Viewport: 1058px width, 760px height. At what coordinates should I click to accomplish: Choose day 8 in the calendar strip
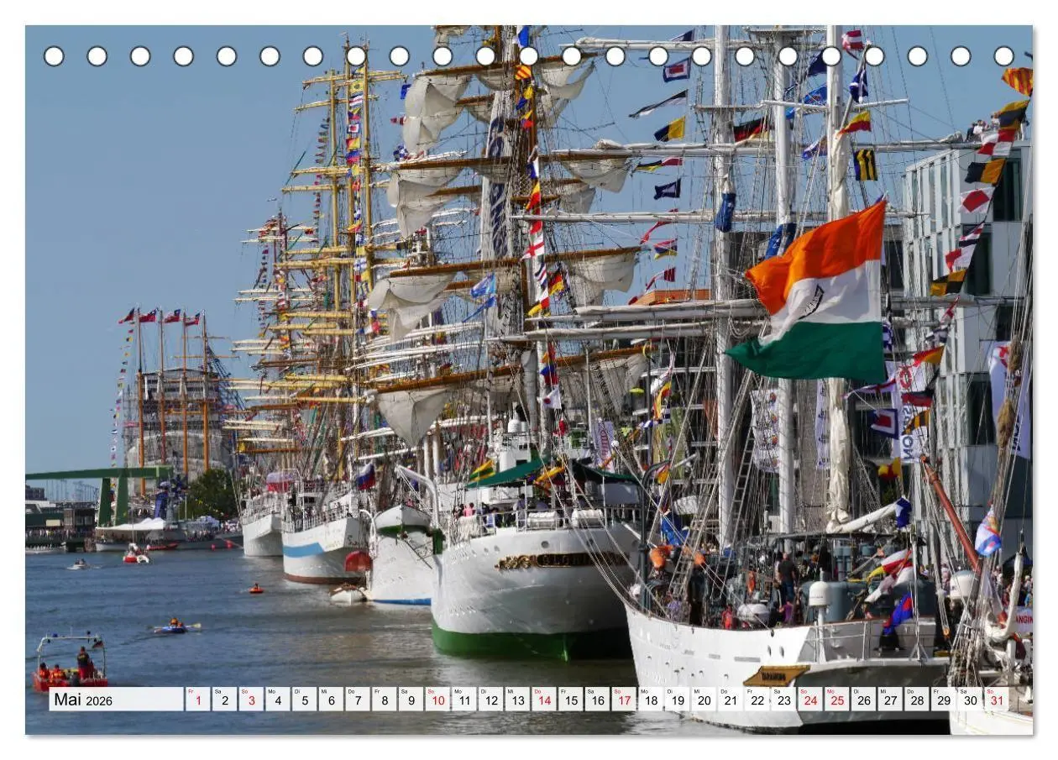pyautogui.click(x=385, y=700)
